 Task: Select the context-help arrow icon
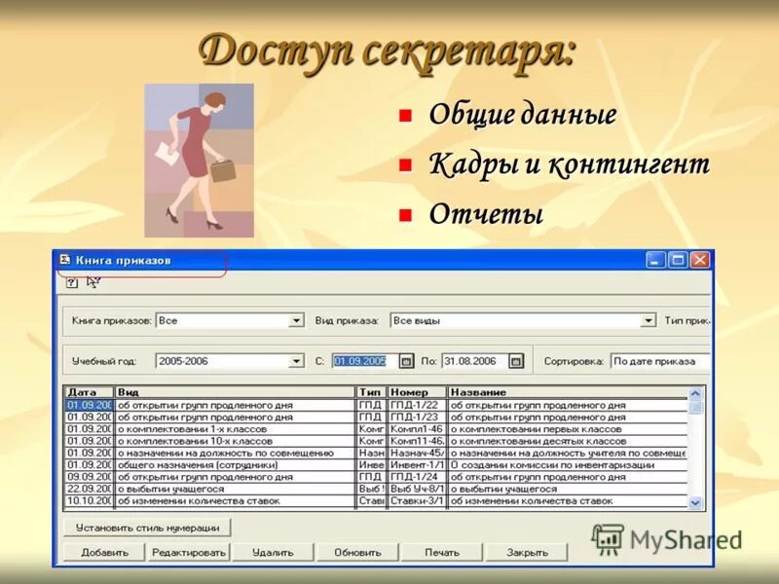pos(91,282)
